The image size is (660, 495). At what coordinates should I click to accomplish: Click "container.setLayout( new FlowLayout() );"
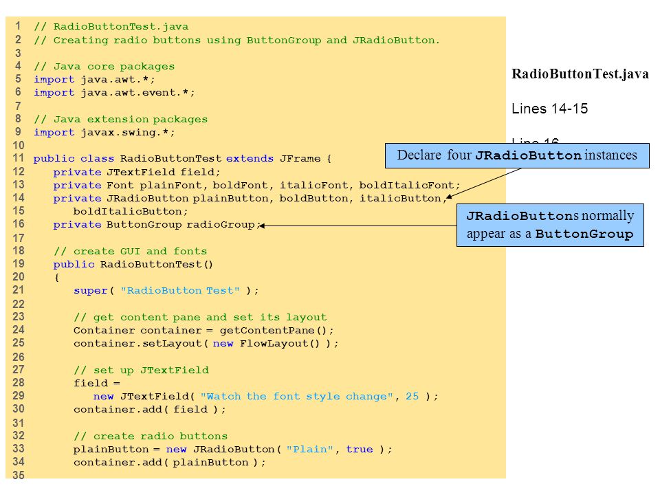(x=206, y=344)
